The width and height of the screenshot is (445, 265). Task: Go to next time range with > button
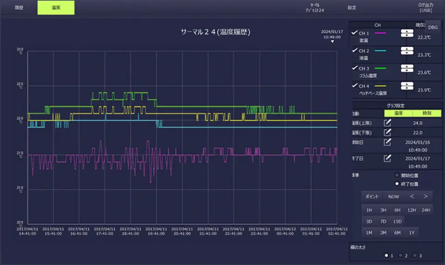coord(426,196)
